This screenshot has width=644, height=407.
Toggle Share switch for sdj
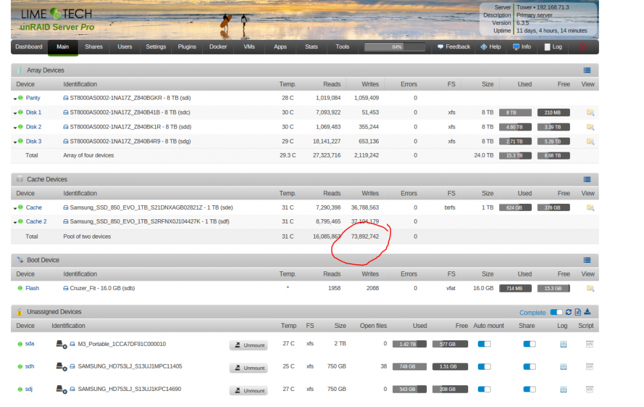[x=529, y=389]
